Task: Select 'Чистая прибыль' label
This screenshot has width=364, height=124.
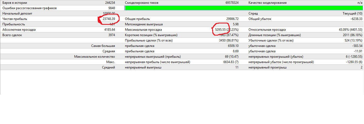Action: [x=15, y=19]
